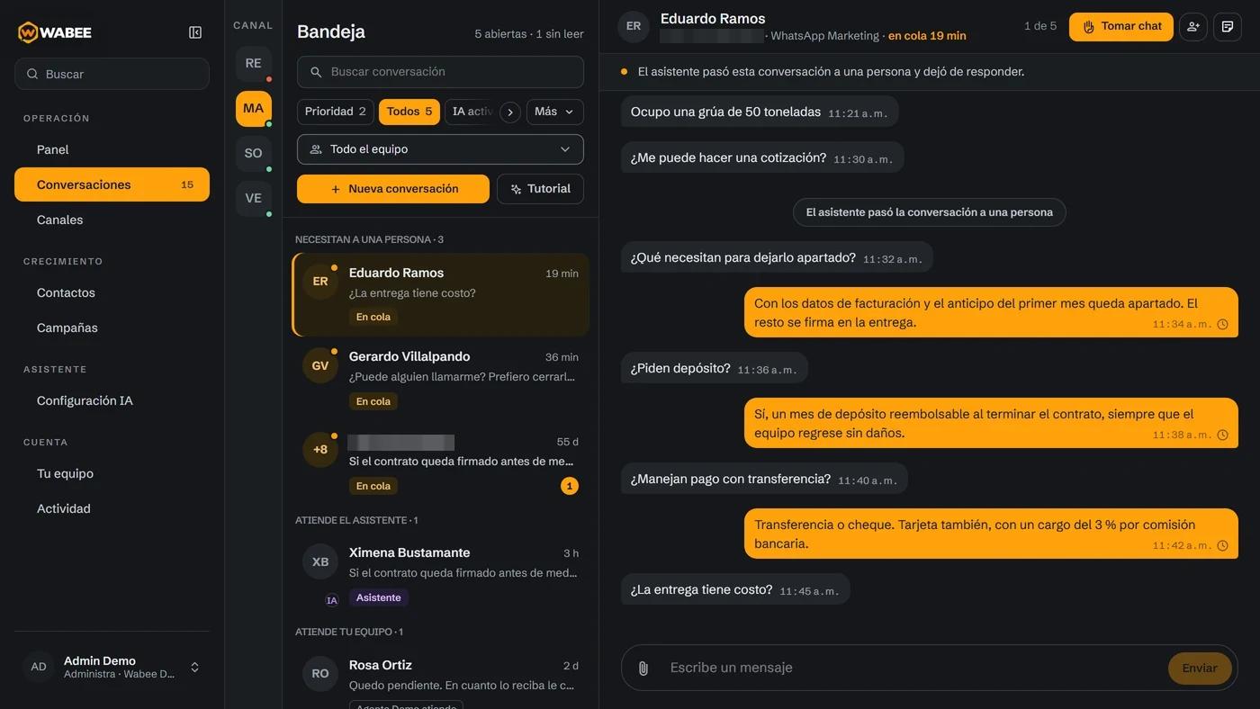Screen dimensions: 1260x709
Task: Click the paperclip attachment icon
Action: click(x=643, y=668)
